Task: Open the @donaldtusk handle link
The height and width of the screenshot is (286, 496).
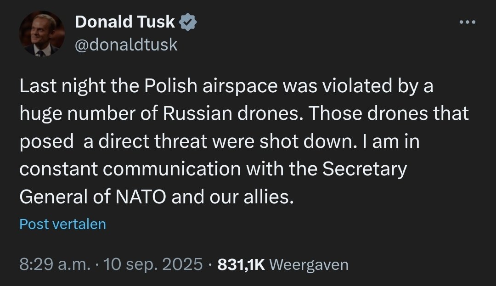Action: (125, 45)
